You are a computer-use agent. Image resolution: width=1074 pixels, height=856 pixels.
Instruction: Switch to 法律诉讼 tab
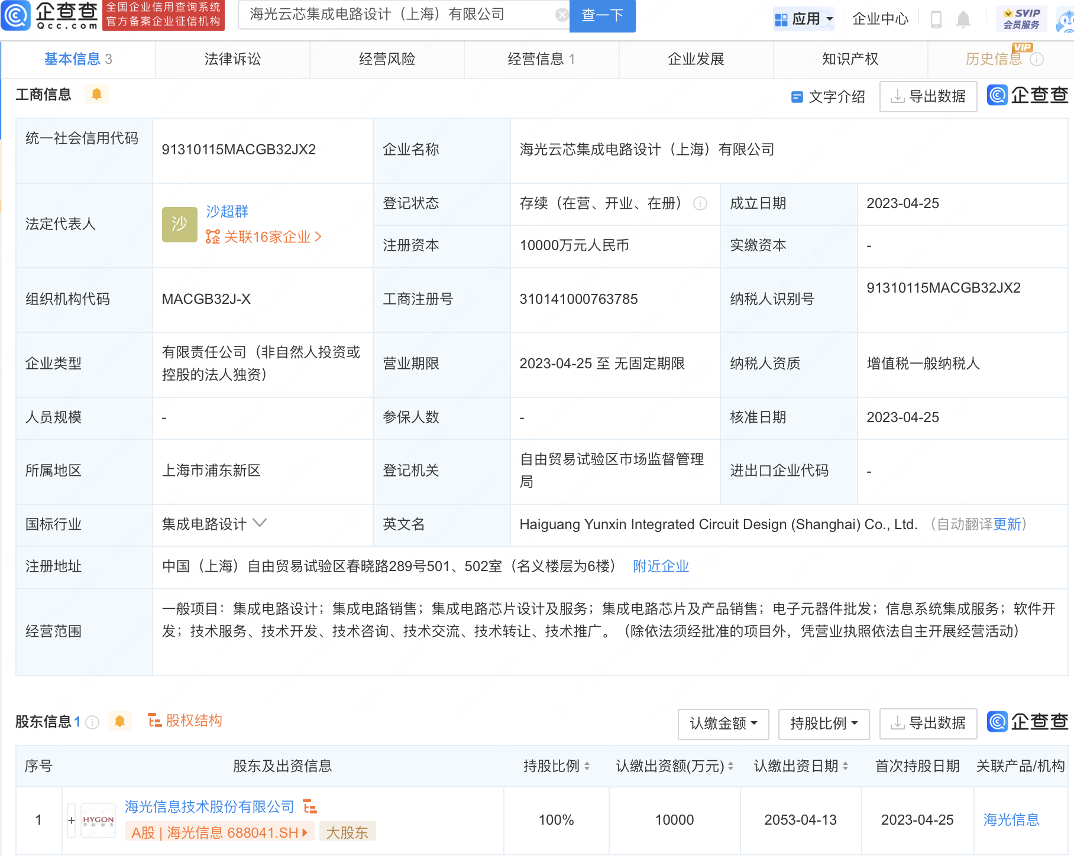pos(232,59)
